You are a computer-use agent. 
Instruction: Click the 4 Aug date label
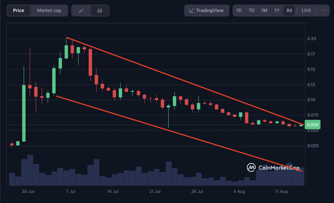coord(239,191)
